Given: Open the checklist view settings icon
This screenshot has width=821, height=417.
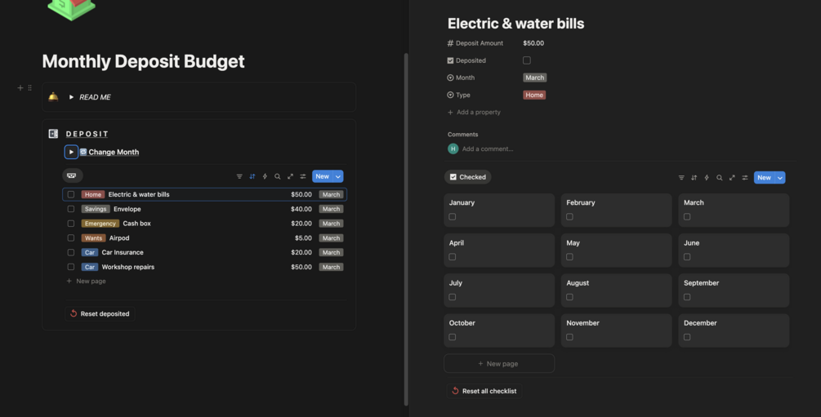Looking at the screenshot, I should tap(745, 178).
